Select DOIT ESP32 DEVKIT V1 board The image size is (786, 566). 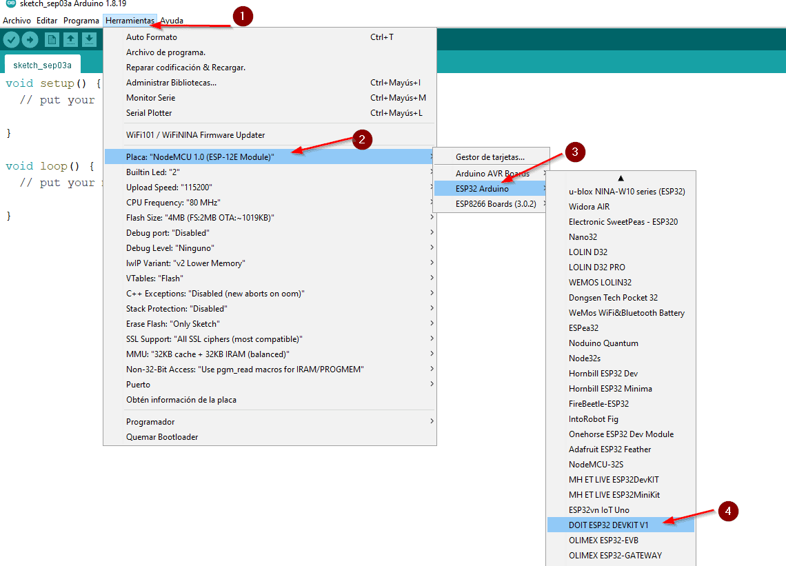(x=609, y=525)
